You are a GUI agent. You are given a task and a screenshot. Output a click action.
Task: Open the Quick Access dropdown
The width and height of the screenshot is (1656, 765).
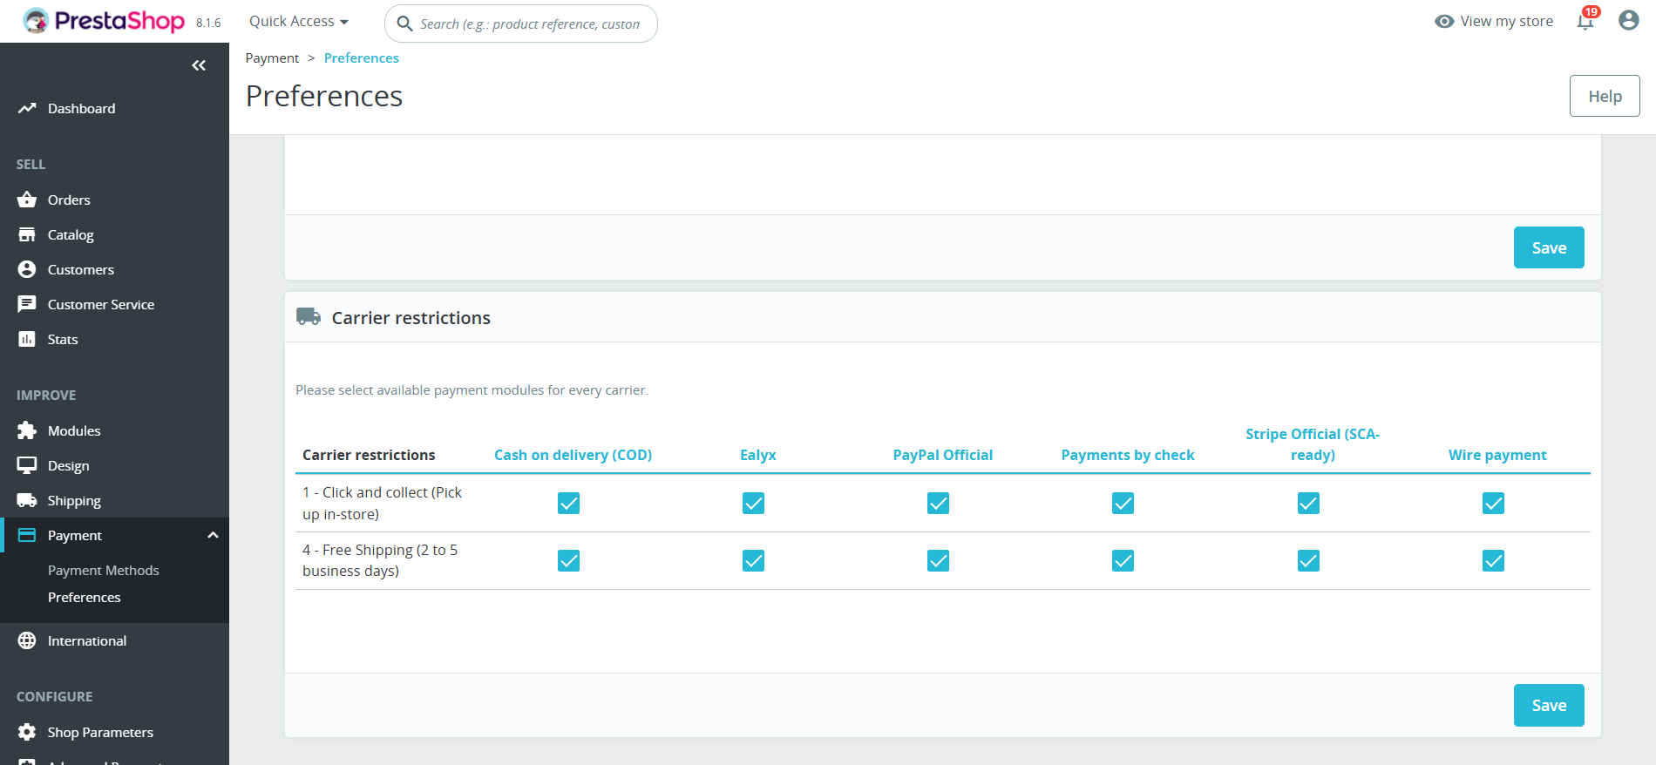click(x=298, y=22)
